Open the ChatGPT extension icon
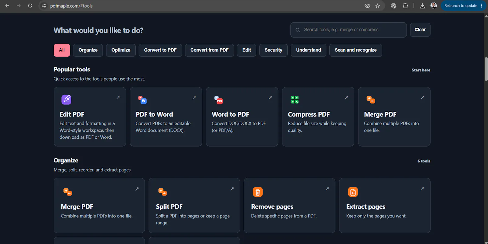Screen dimensions: 488x244 tap(394, 6)
